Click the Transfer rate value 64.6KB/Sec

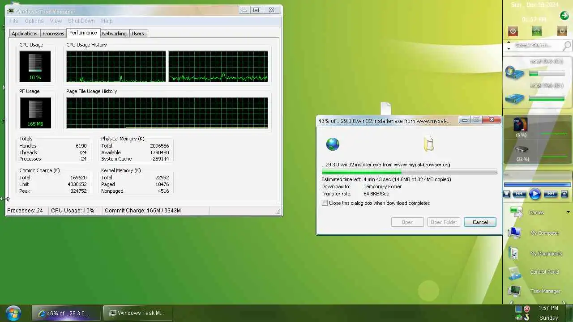click(x=376, y=194)
